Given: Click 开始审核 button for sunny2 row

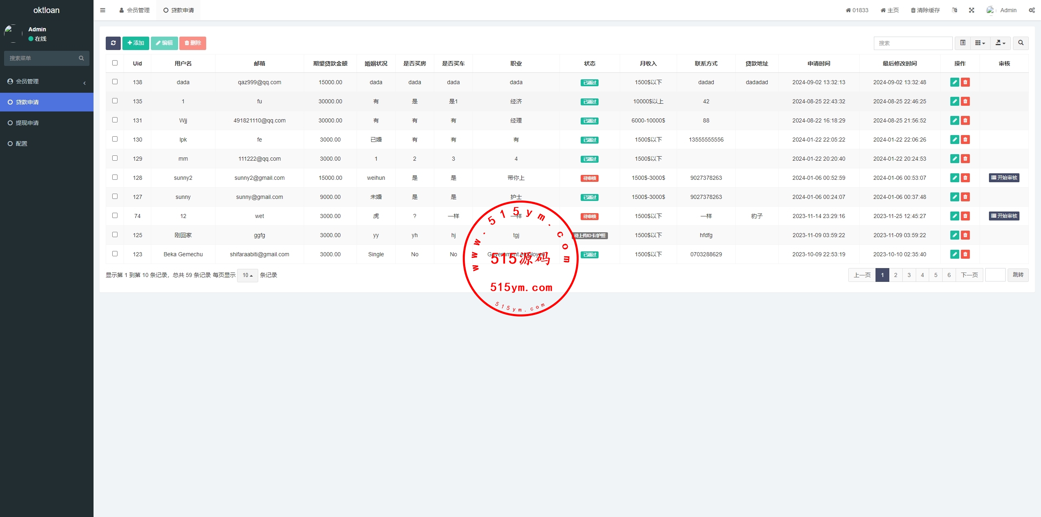Looking at the screenshot, I should click(1004, 178).
